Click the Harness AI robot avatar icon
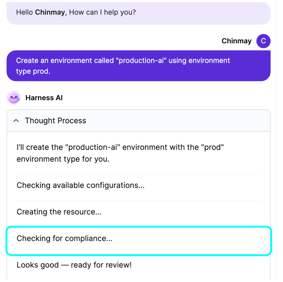The width and height of the screenshot is (283, 282). coord(14,98)
